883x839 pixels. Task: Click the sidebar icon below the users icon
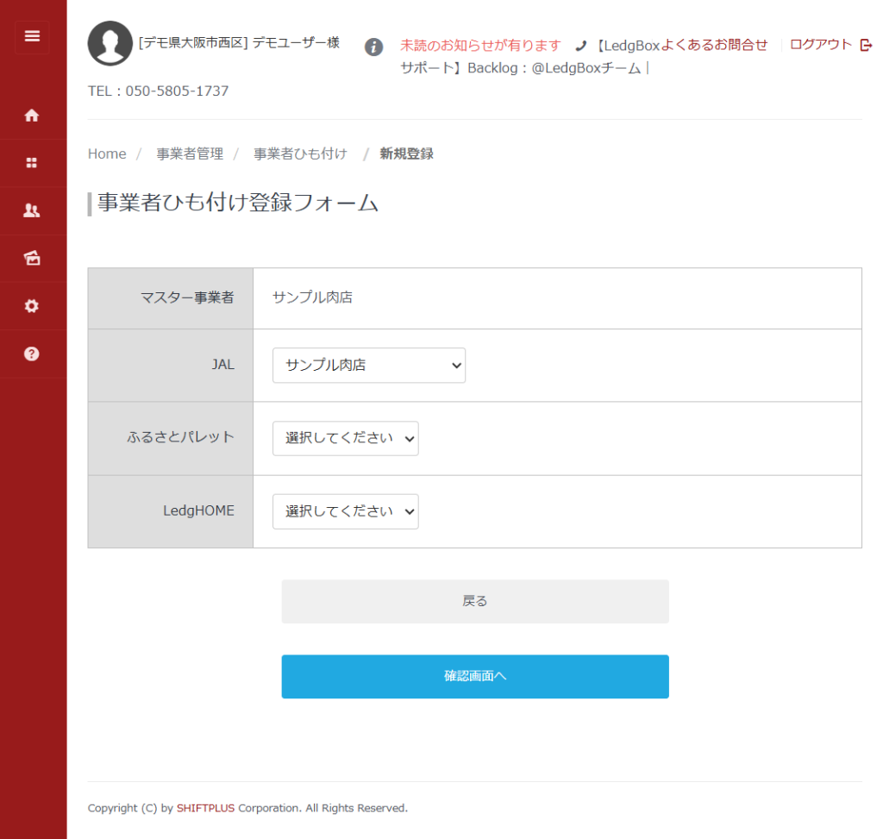pyautogui.click(x=32, y=258)
